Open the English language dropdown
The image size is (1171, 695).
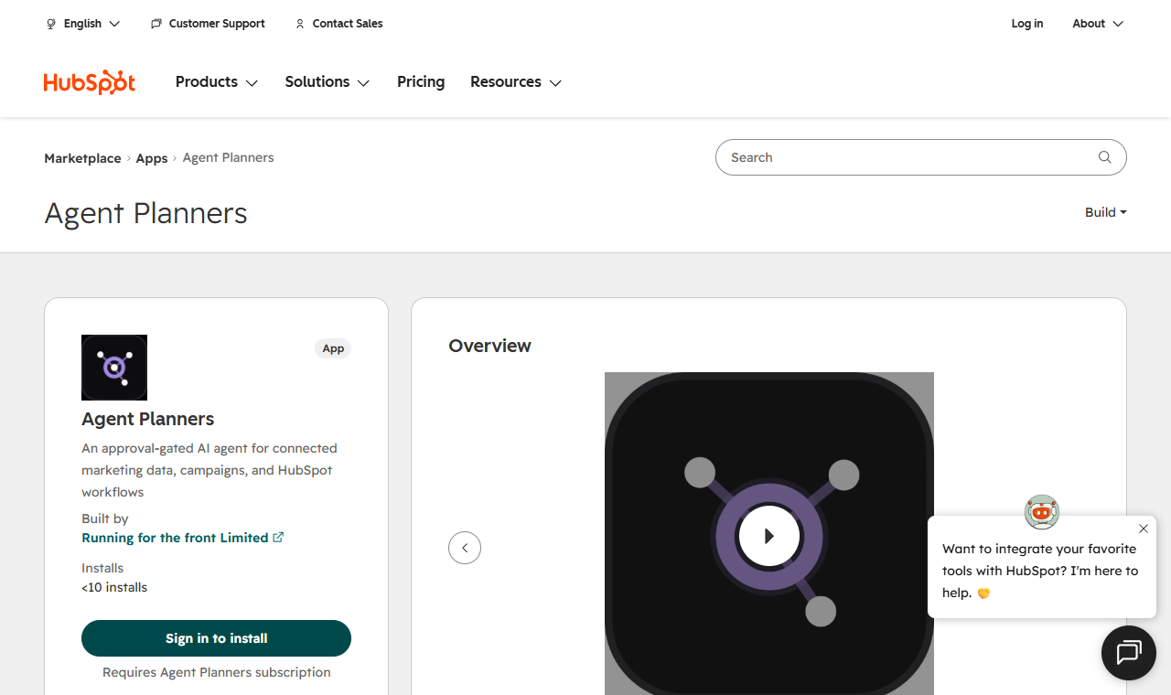(x=83, y=24)
